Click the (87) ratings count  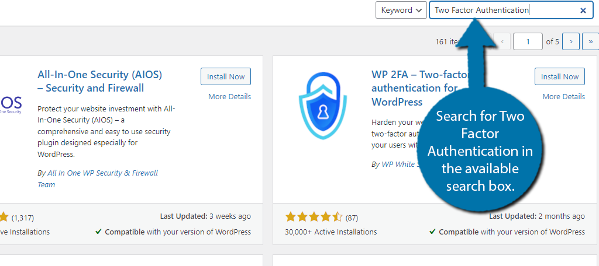[352, 218]
